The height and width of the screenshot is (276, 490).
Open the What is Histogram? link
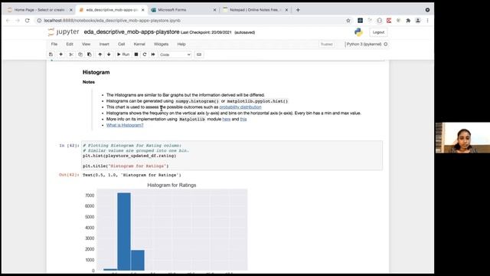point(125,125)
